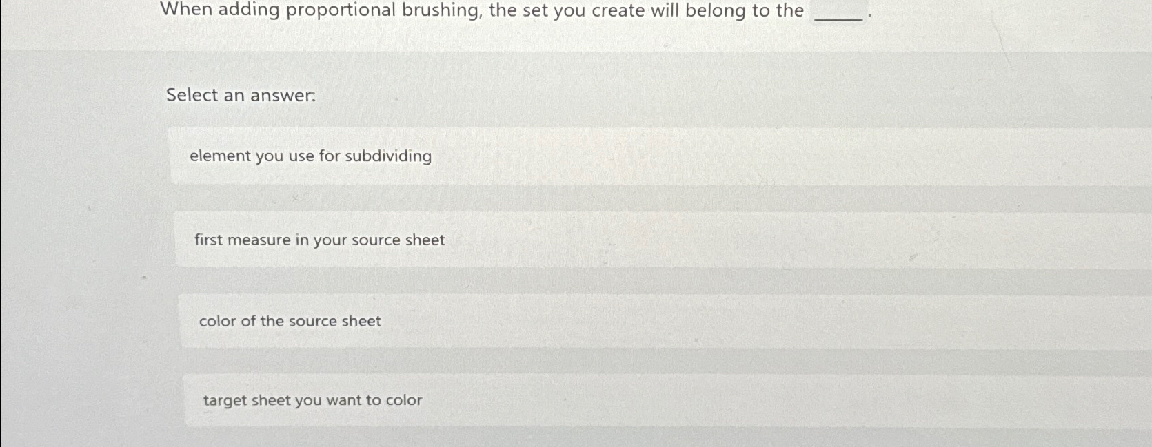Choose the option mentioning 'subdividing'
Screen dimensions: 1152x447
point(310,156)
